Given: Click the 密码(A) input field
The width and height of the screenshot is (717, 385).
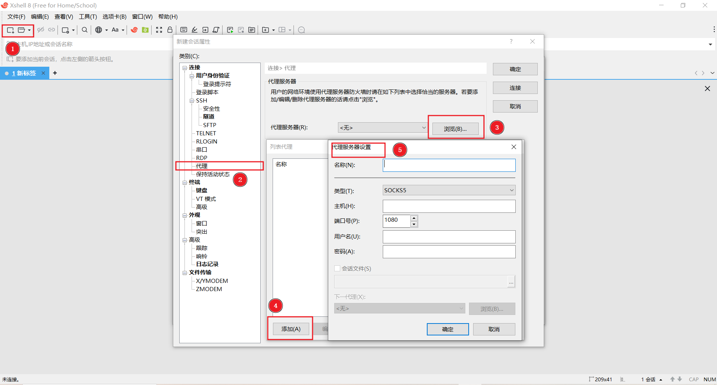Looking at the screenshot, I should pyautogui.click(x=449, y=252).
